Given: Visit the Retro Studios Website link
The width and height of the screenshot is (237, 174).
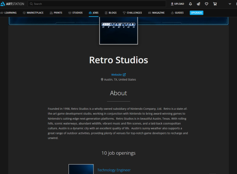Looking at the screenshot, I should pos(116,75).
